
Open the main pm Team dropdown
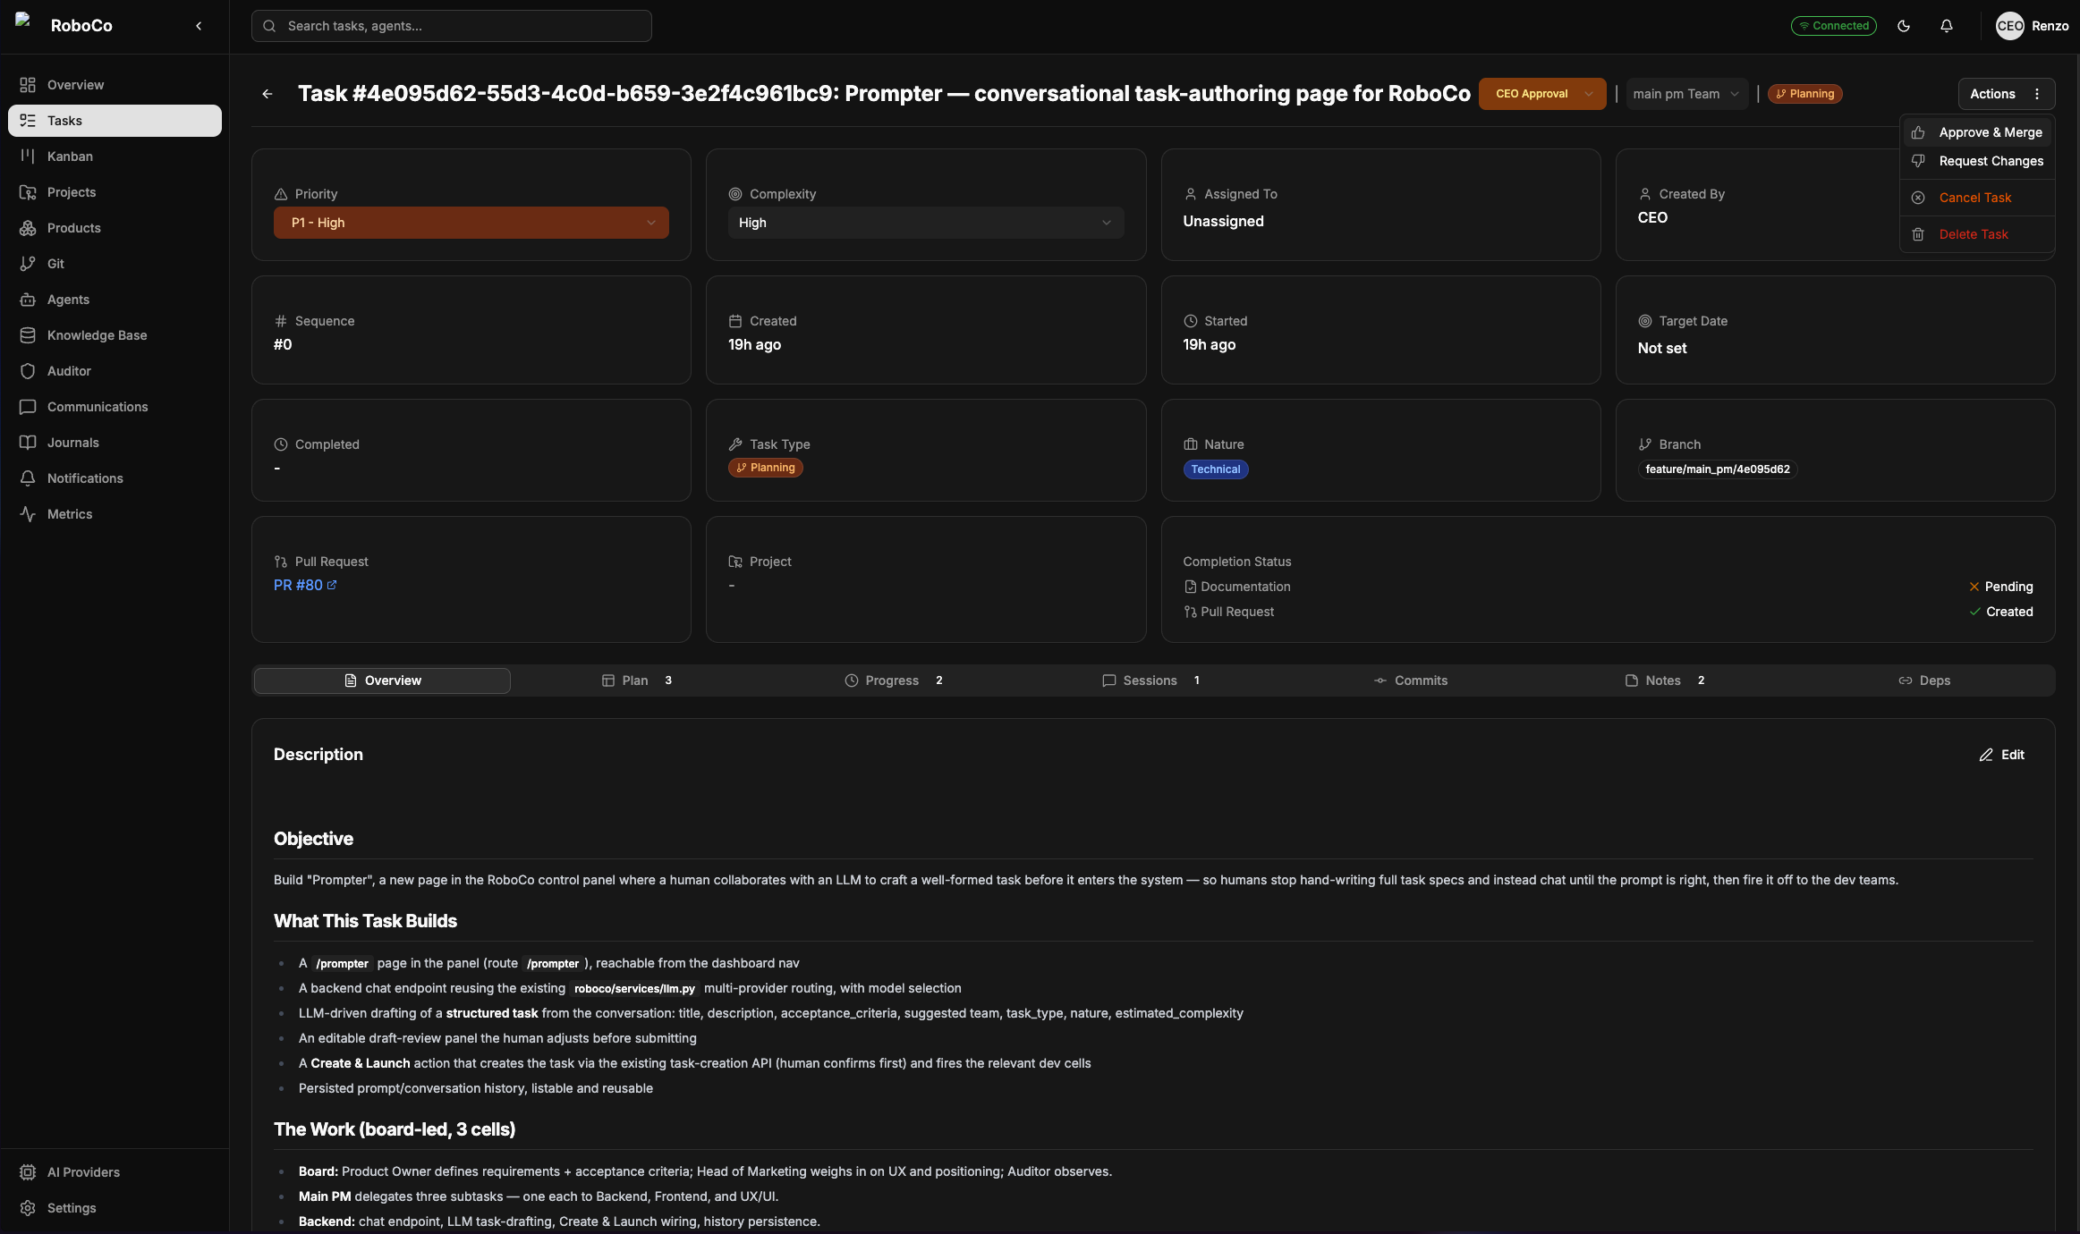(1686, 94)
